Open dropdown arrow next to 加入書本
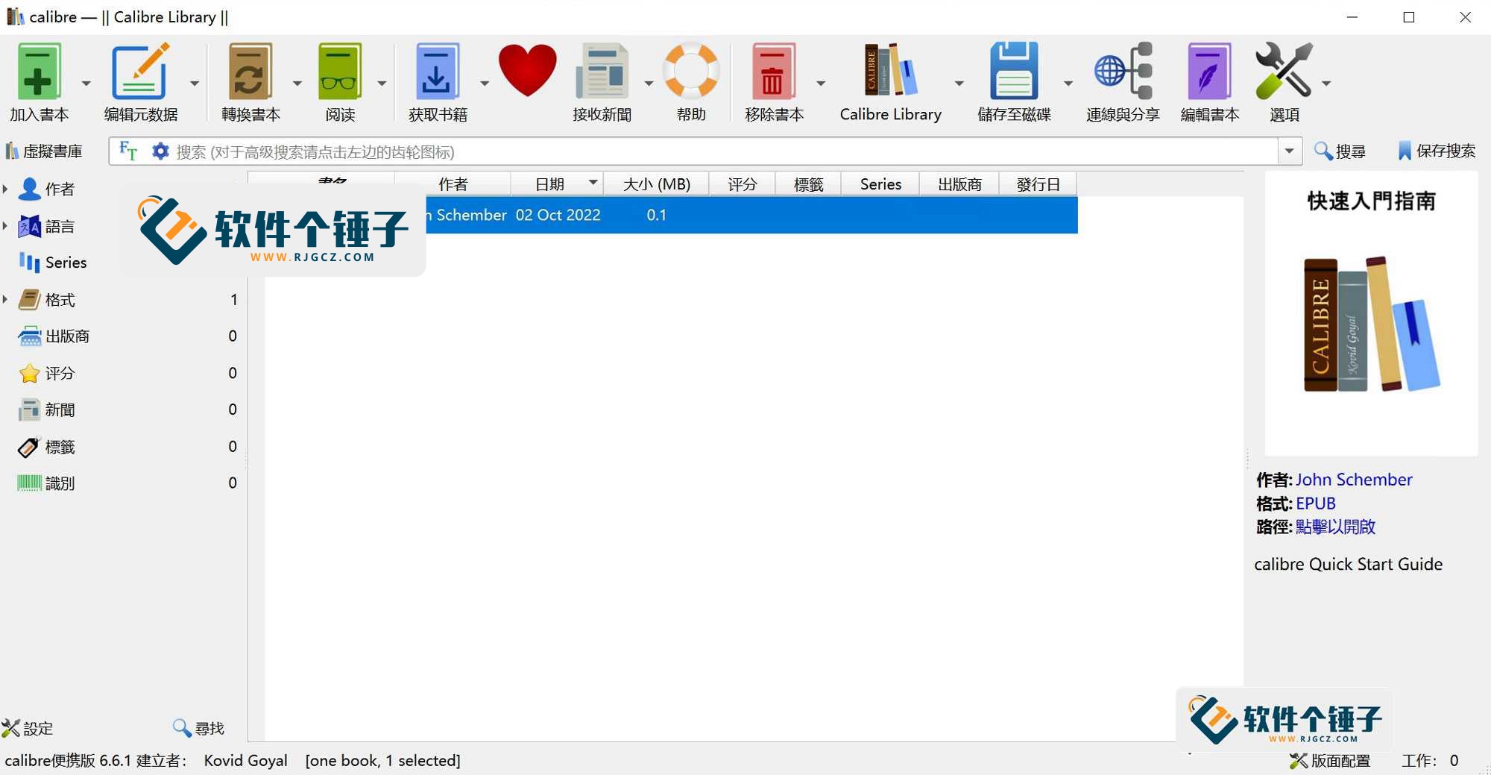 [86, 83]
